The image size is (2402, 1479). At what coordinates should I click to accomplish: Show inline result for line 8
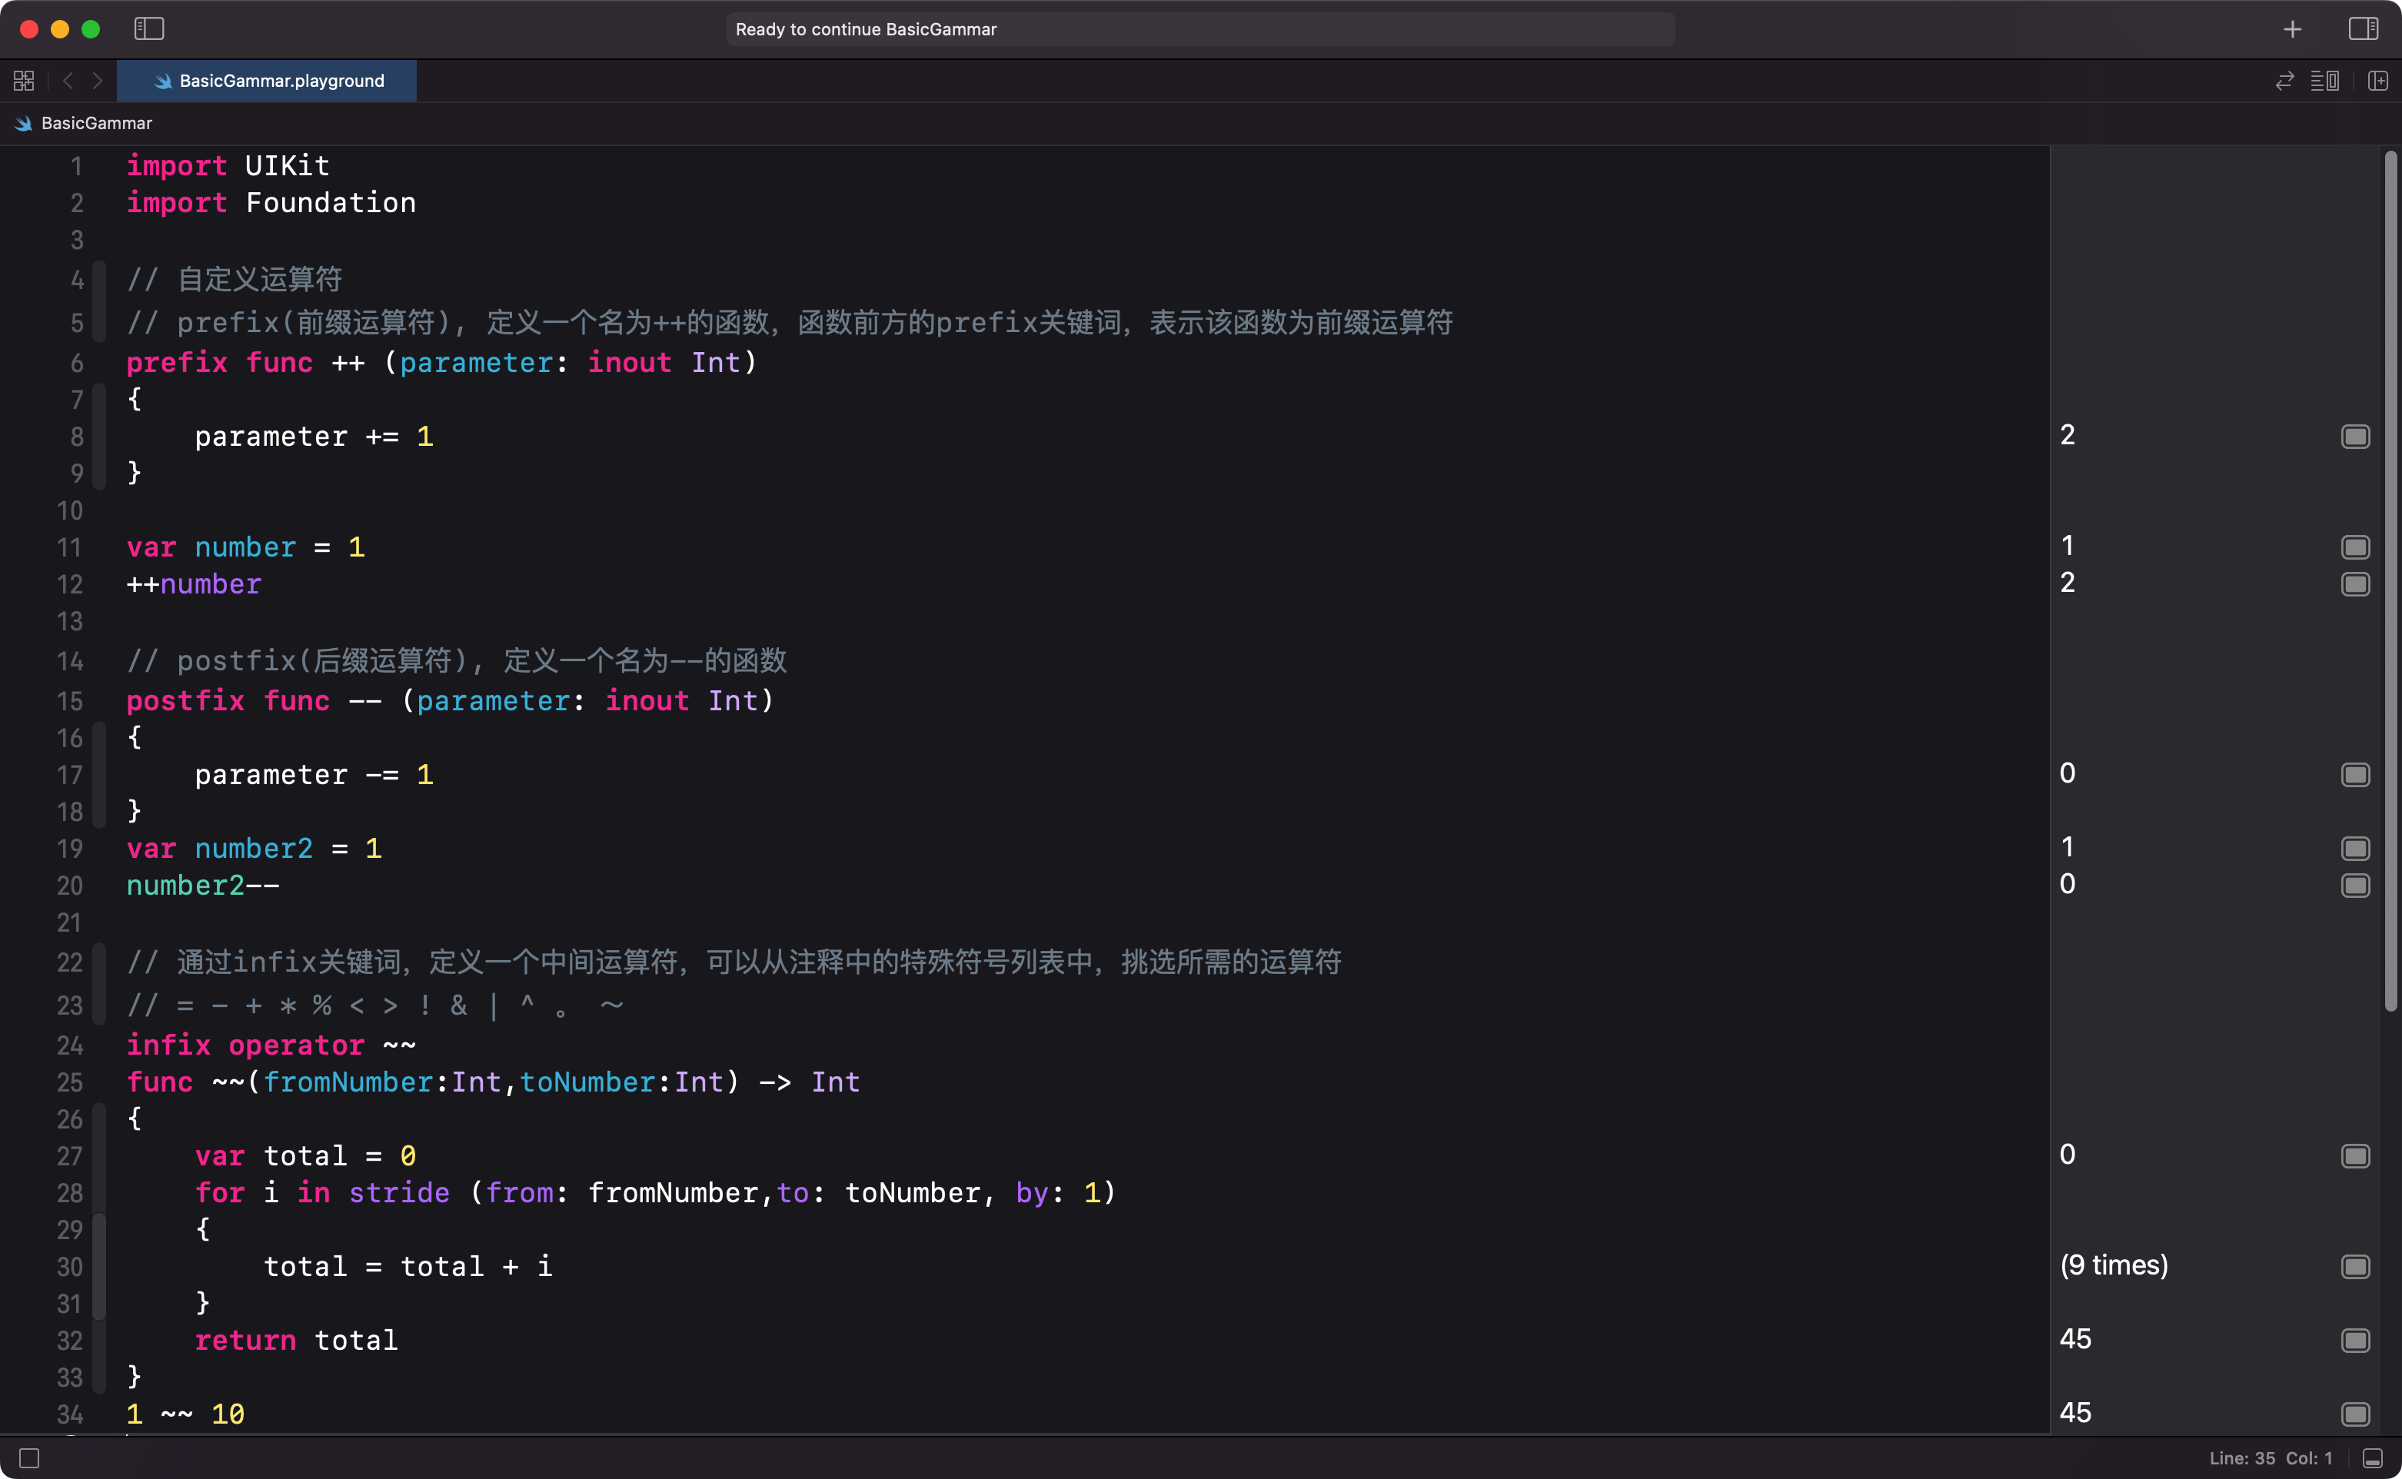[2355, 437]
